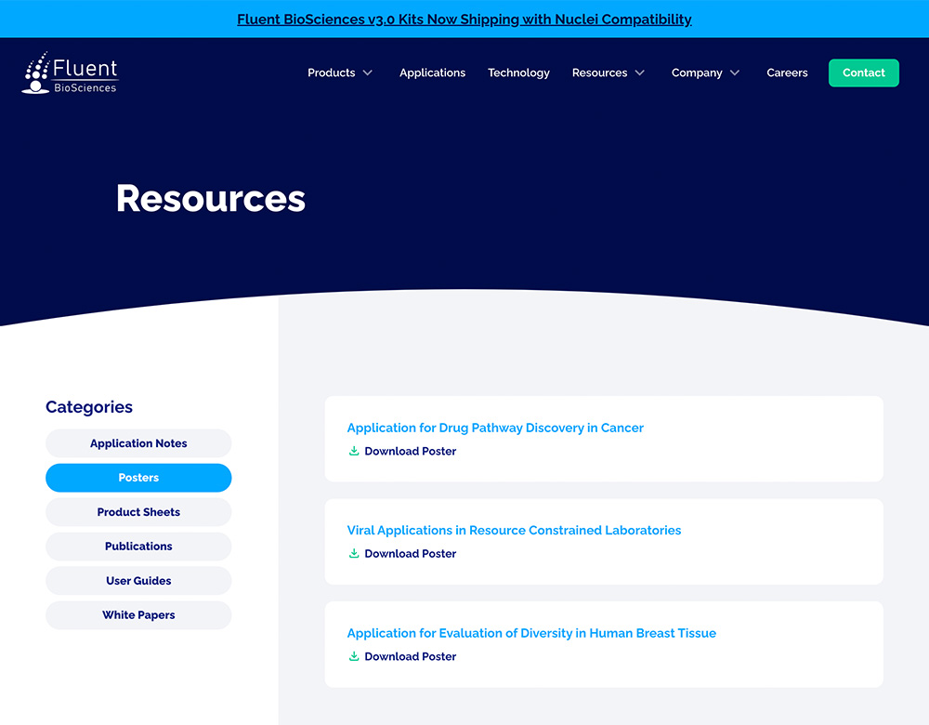The width and height of the screenshot is (929, 725).
Task: Open the Applications menu item
Action: (x=432, y=72)
